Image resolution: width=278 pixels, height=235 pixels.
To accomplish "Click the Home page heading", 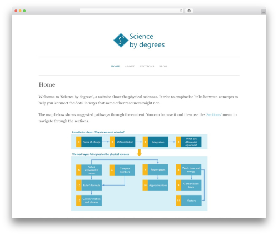I will (x=47, y=84).
